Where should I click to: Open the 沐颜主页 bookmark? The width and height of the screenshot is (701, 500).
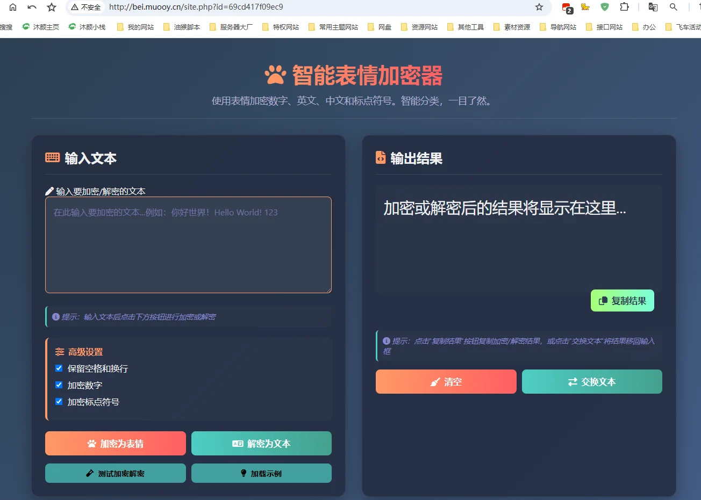point(41,27)
